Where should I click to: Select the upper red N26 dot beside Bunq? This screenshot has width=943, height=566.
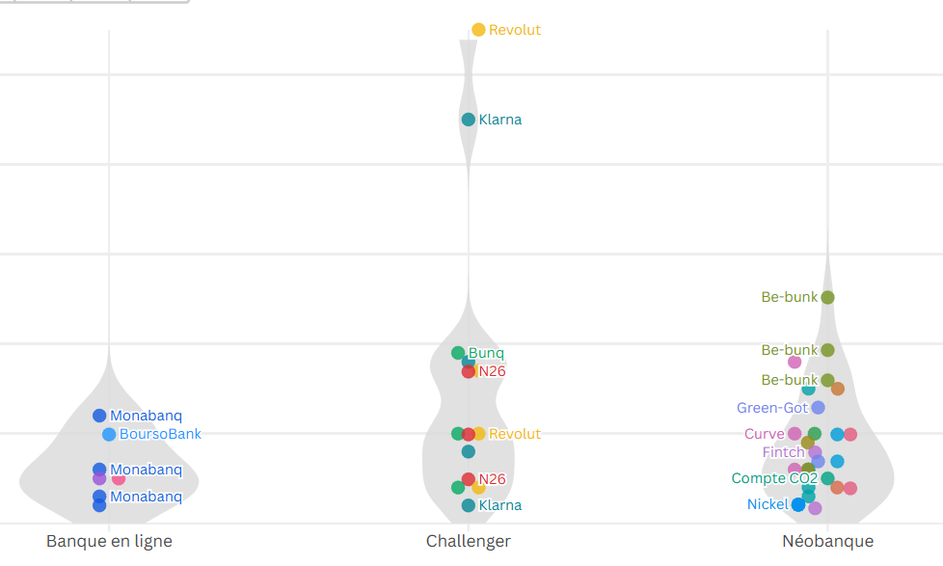469,371
